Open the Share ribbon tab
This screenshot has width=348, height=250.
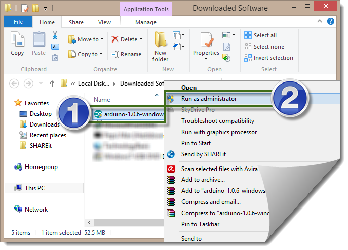click(76, 22)
